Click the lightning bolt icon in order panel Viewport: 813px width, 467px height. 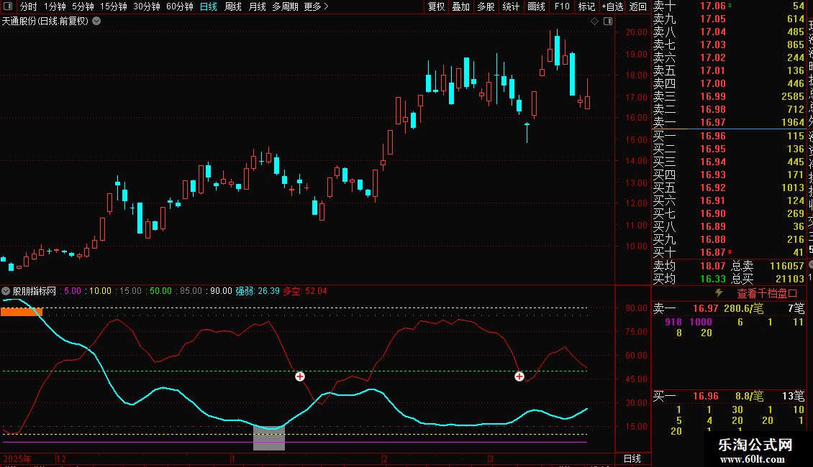click(718, 293)
